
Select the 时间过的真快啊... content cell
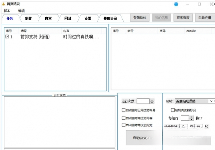[81, 37]
